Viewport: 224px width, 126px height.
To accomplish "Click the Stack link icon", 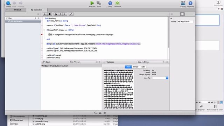I will click(43, 62).
